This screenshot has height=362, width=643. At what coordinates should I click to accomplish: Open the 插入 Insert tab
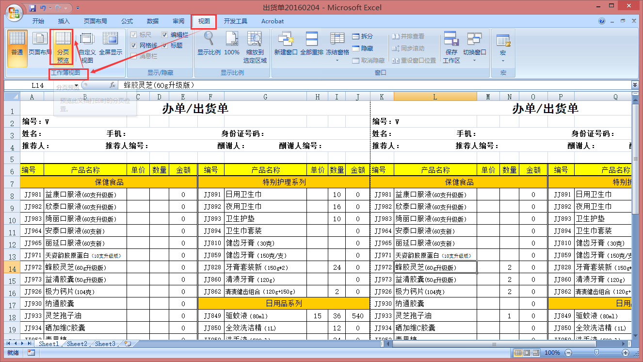point(64,21)
